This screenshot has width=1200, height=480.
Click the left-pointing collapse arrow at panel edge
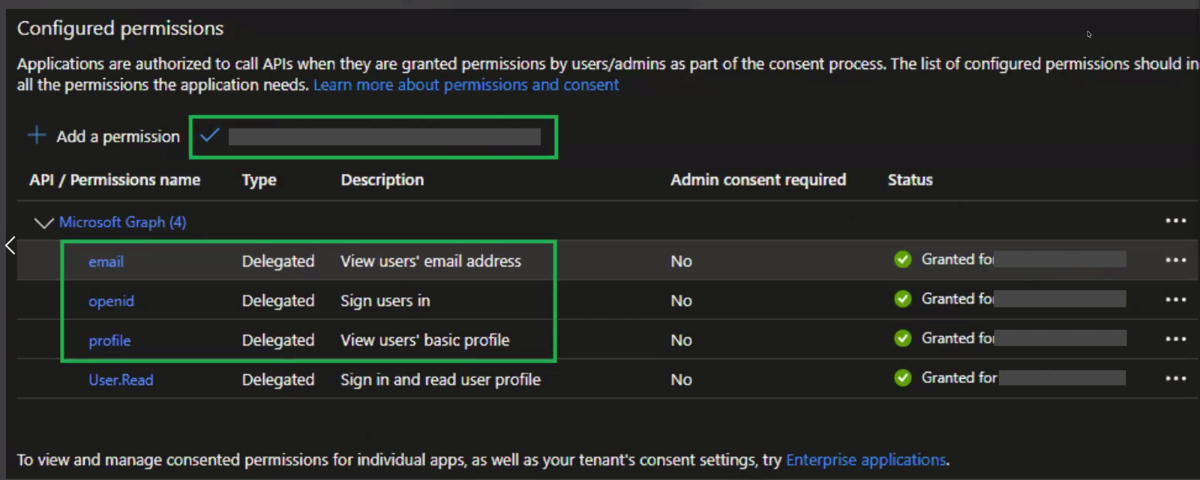10,245
